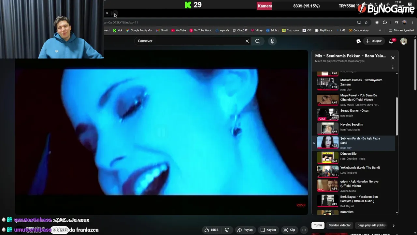Viewport: 417px width, 235px height.
Task: Open the browser extensions puzzle icon
Action: point(385,23)
